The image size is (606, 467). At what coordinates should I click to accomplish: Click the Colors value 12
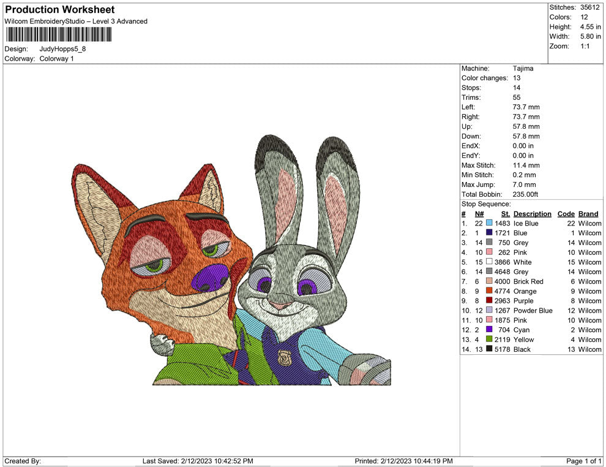click(584, 17)
